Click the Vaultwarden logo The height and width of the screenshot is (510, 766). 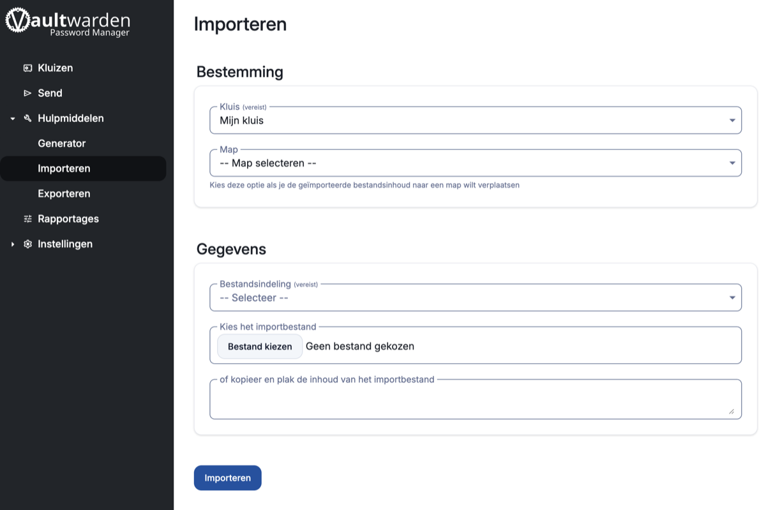tap(68, 22)
